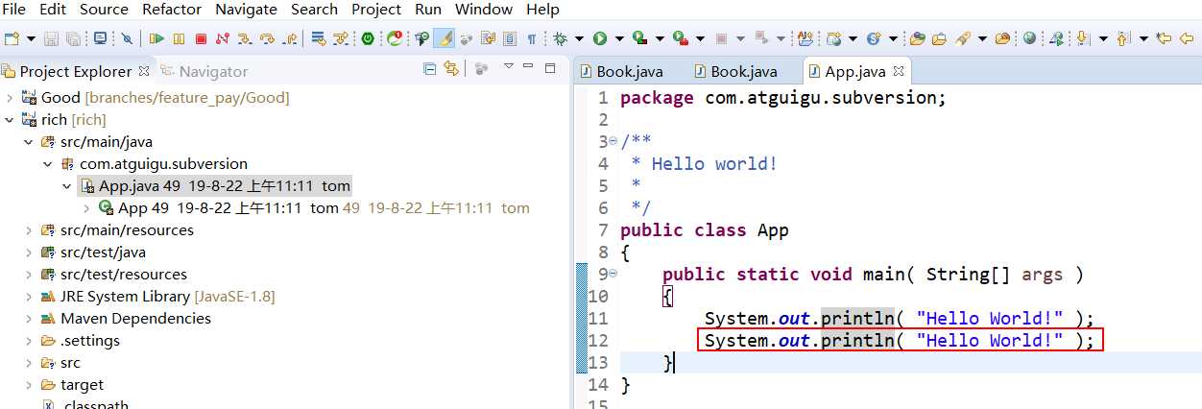Click the Debug bug icon
The image size is (1202, 409).
[559, 38]
